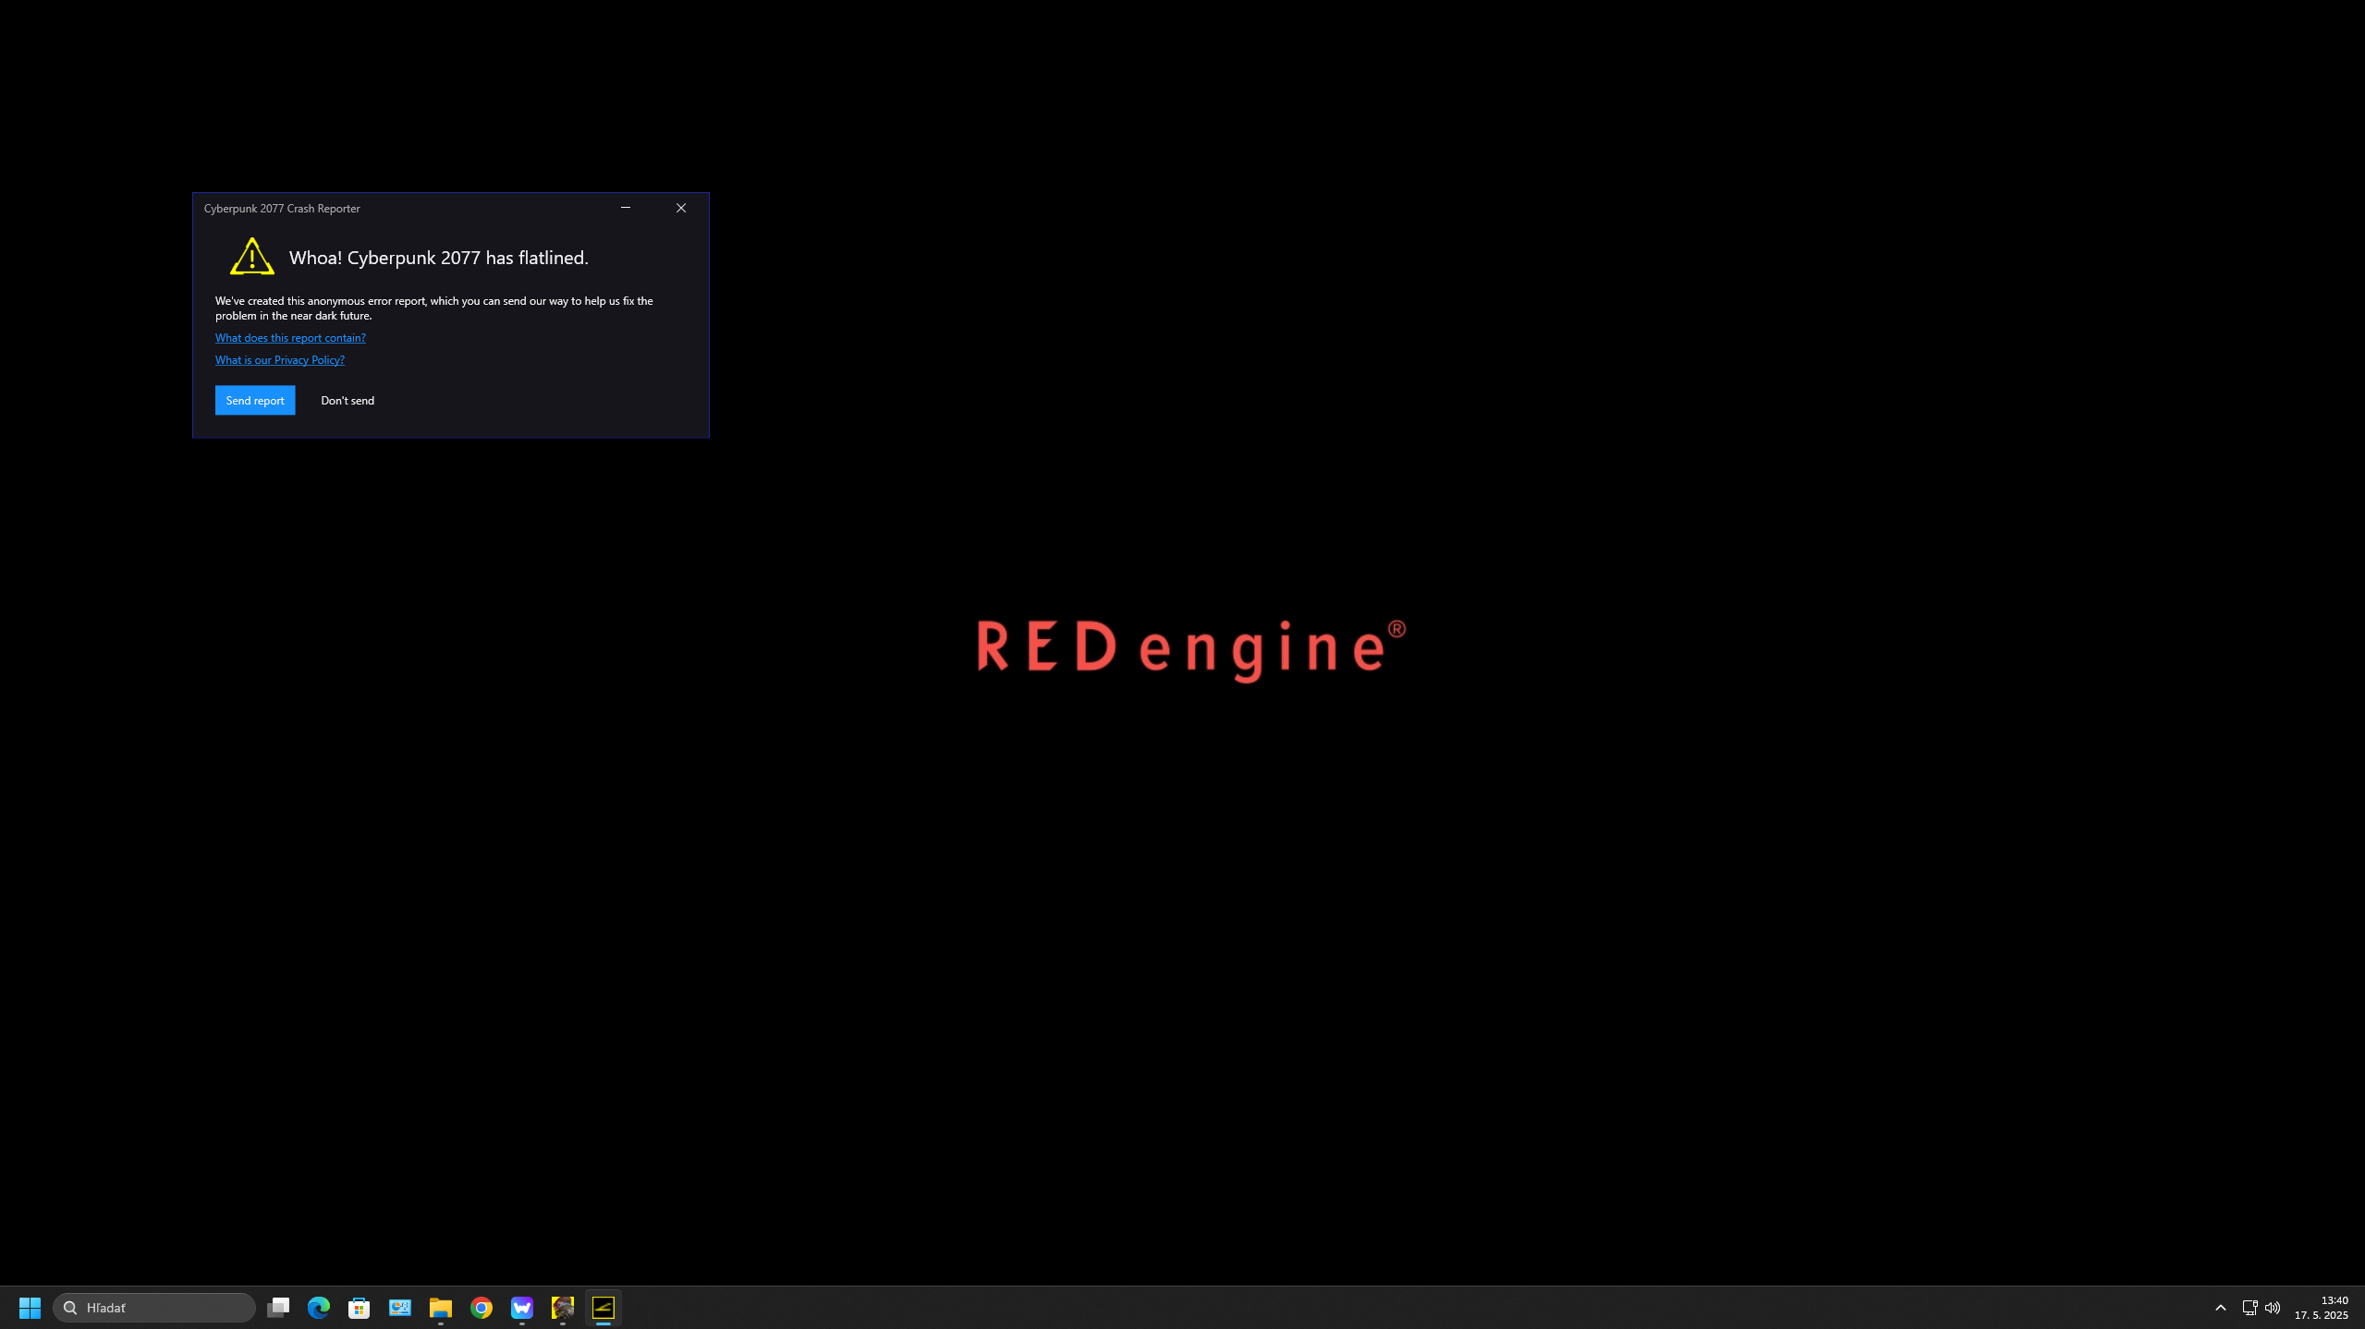
Task: Open the network status tray icon
Action: [2249, 1308]
